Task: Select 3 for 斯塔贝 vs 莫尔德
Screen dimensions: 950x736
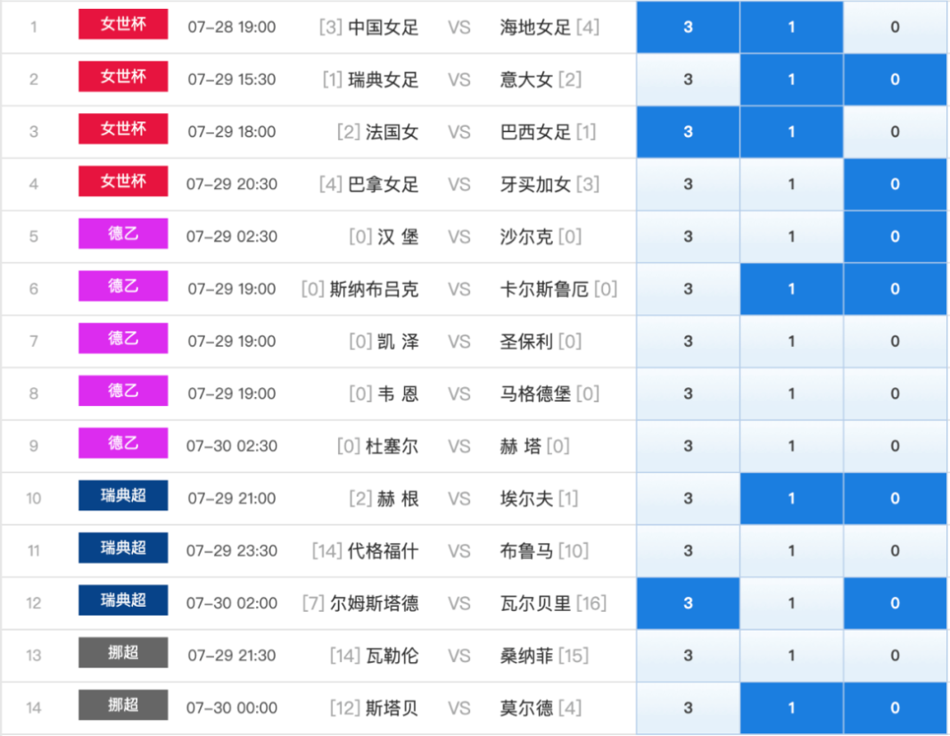Action: (x=688, y=708)
